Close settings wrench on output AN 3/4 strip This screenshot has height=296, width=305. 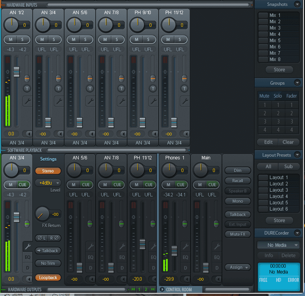pyautogui.click(x=28, y=246)
